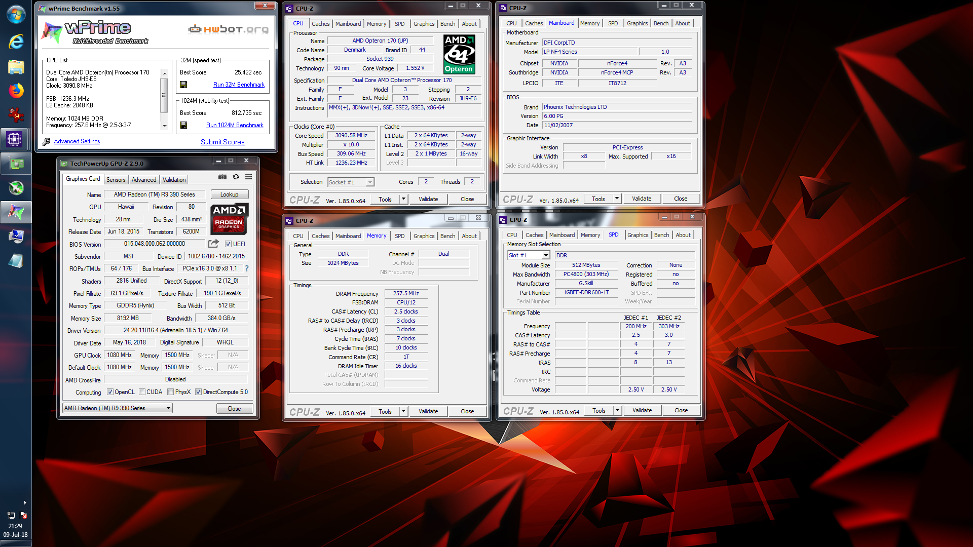Toggle the PhysX checkbox
Screen dimensions: 973x547
pyautogui.click(x=170, y=392)
